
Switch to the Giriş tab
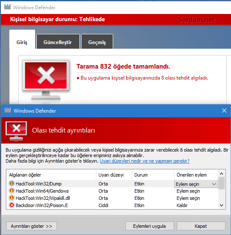tap(22, 39)
